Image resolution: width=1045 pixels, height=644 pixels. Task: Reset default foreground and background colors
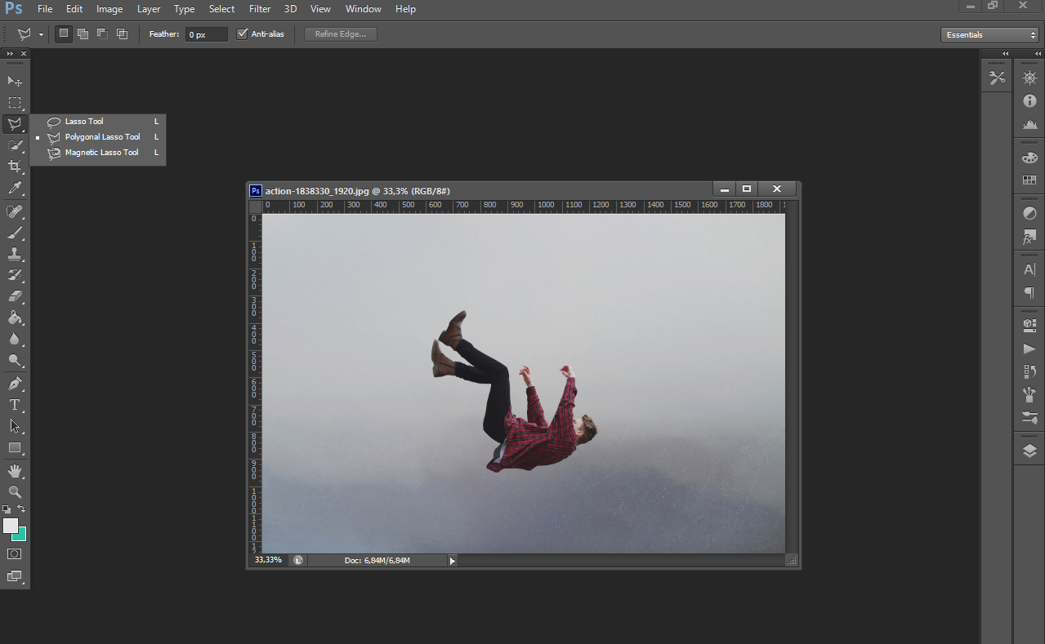[7, 509]
